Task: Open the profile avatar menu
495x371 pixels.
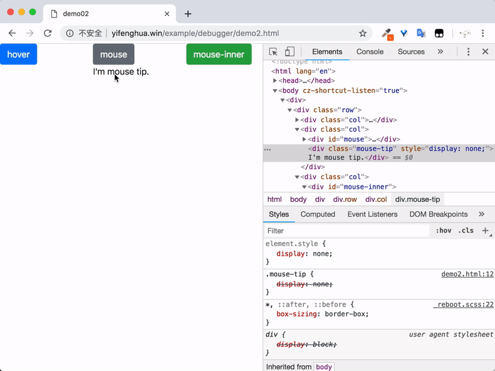Action: [465, 33]
